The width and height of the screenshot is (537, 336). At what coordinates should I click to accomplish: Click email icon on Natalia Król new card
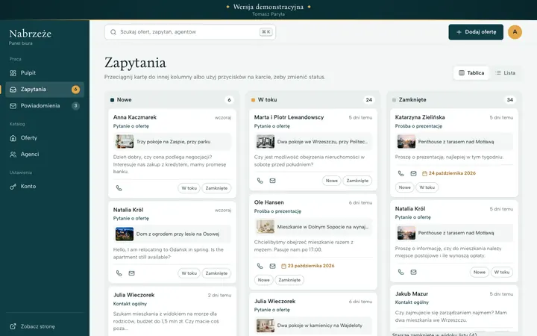pos(131,273)
